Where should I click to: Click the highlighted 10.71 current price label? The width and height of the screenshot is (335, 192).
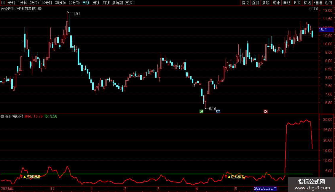[x=326, y=30]
